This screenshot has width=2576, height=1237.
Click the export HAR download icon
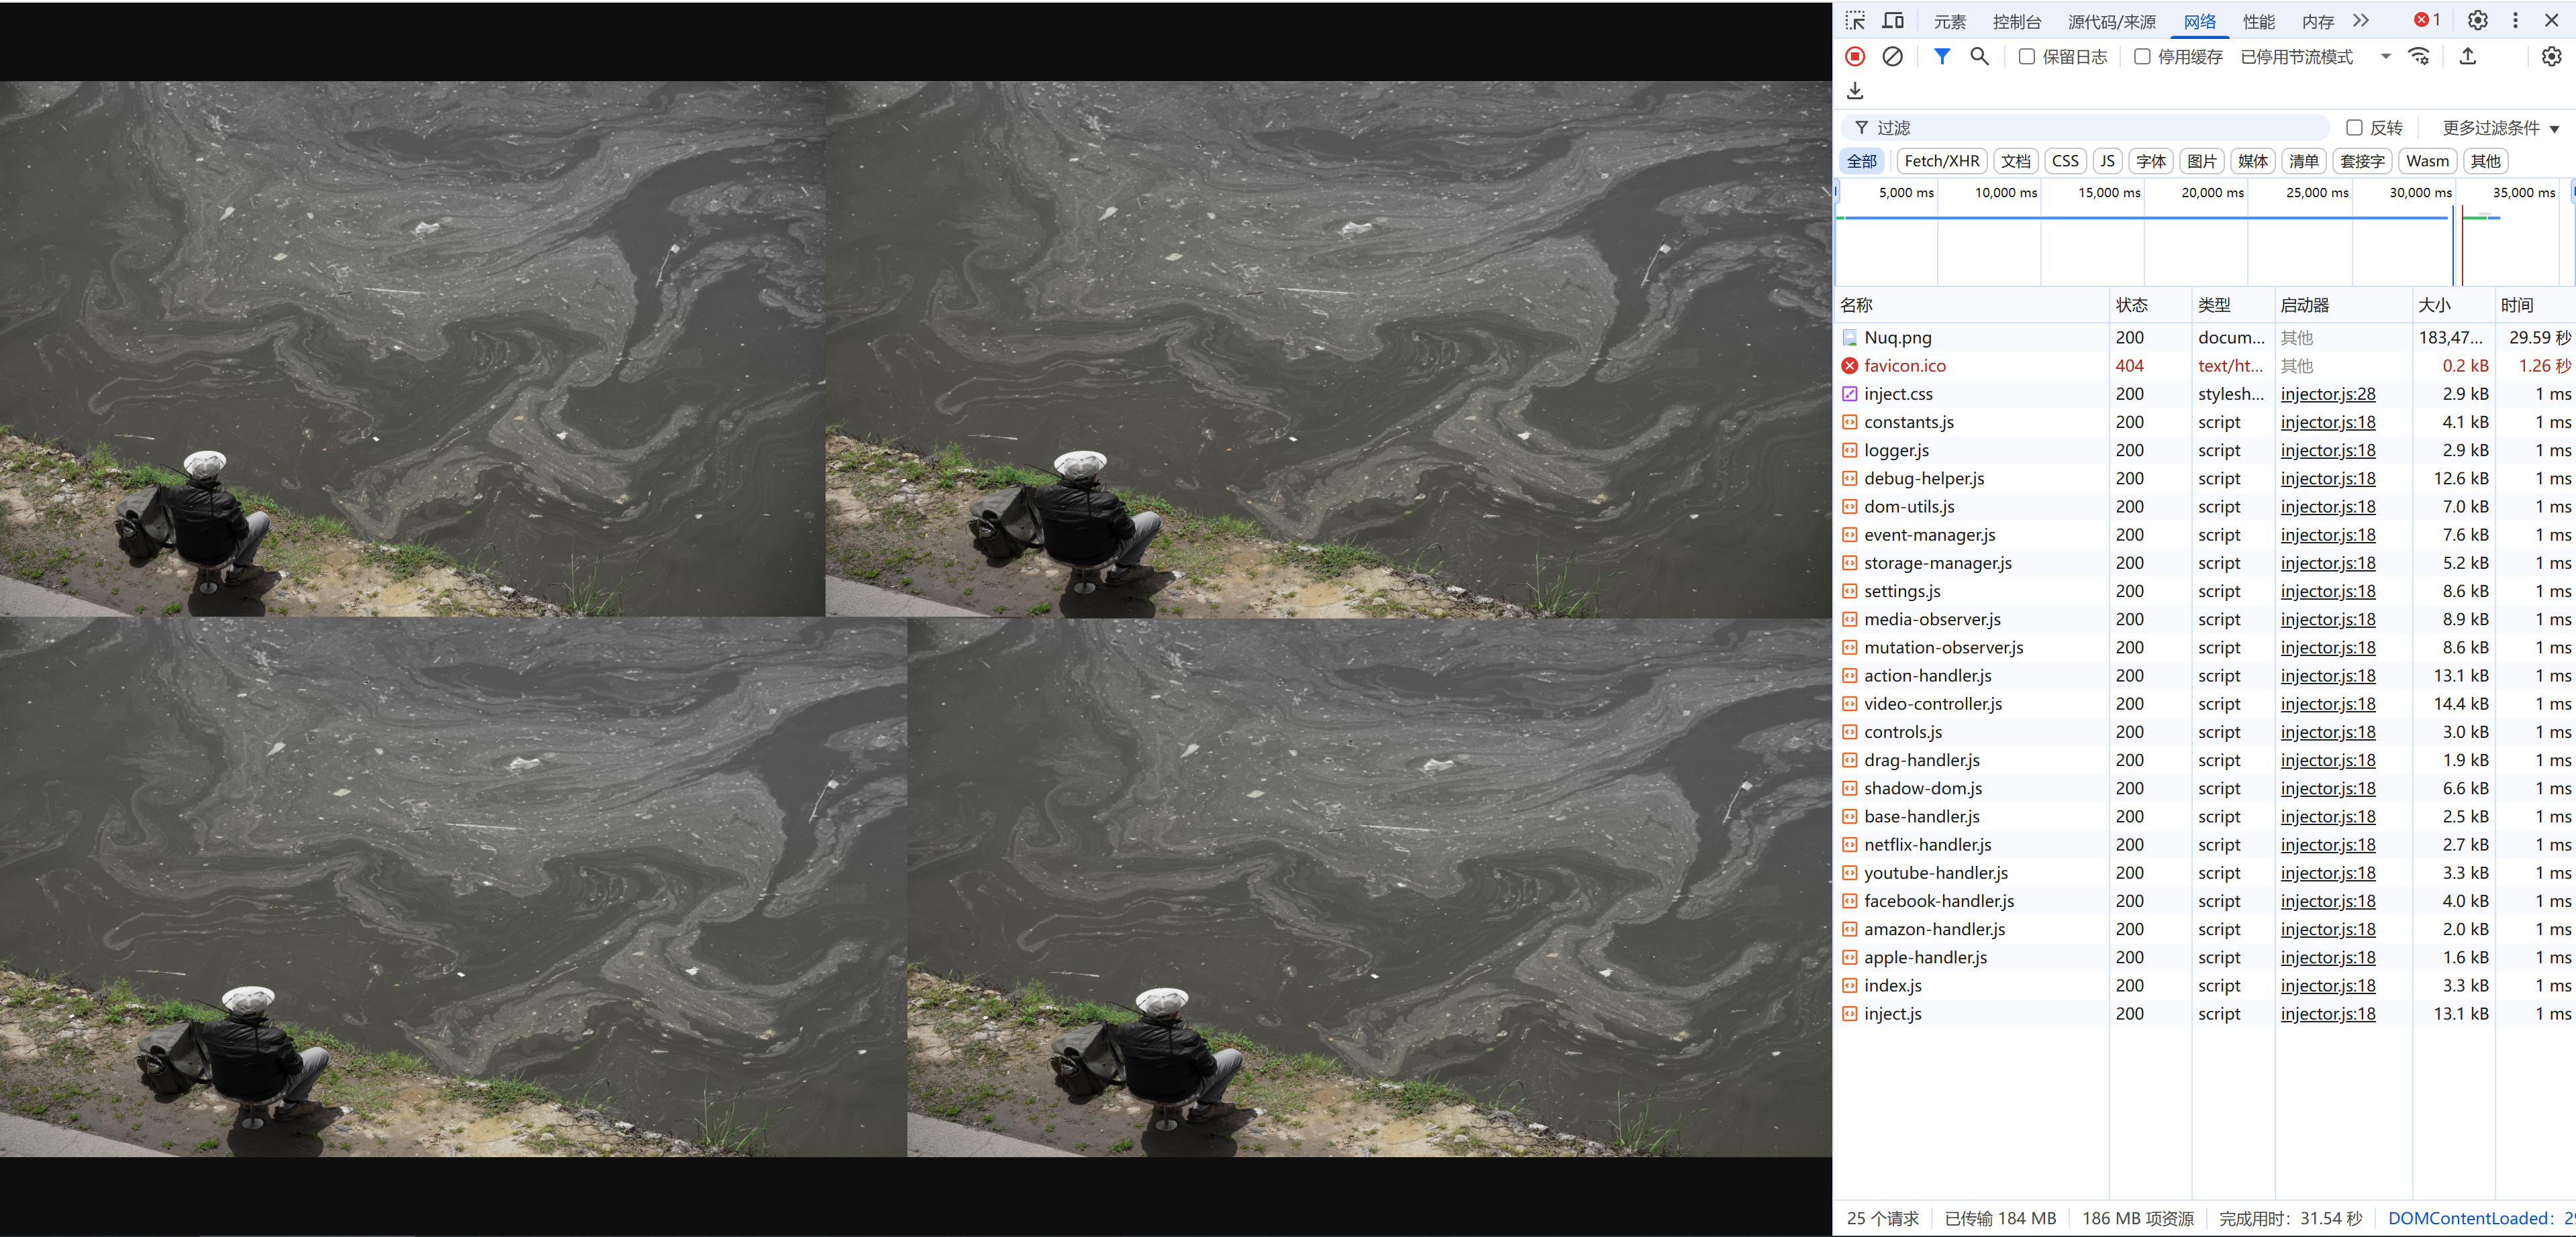pos(1855,91)
